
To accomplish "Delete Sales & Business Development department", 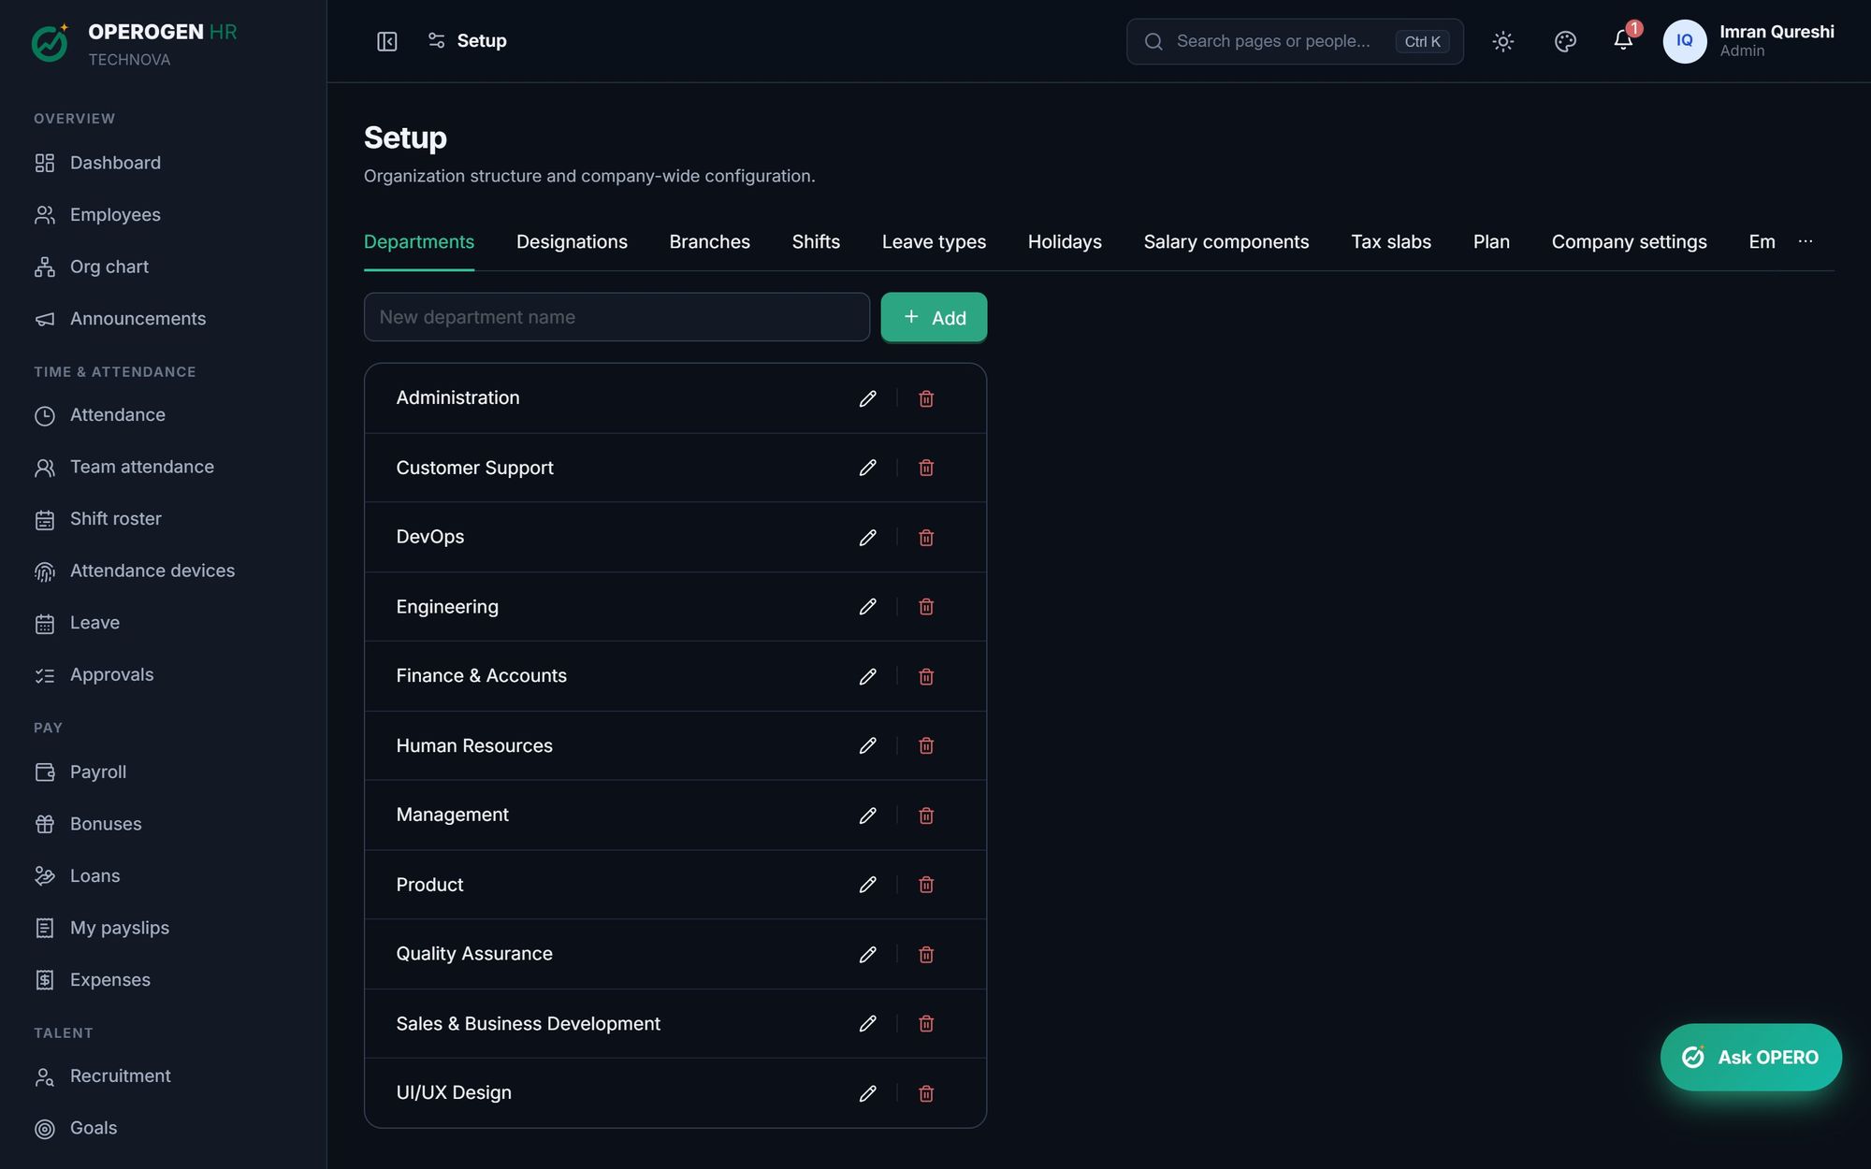I will point(926,1024).
